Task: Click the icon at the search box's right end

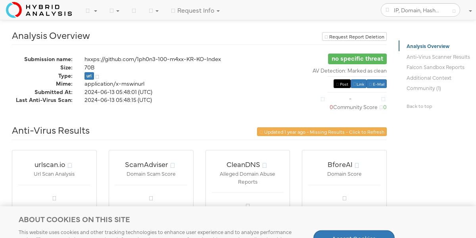Action: pyautogui.click(x=454, y=11)
